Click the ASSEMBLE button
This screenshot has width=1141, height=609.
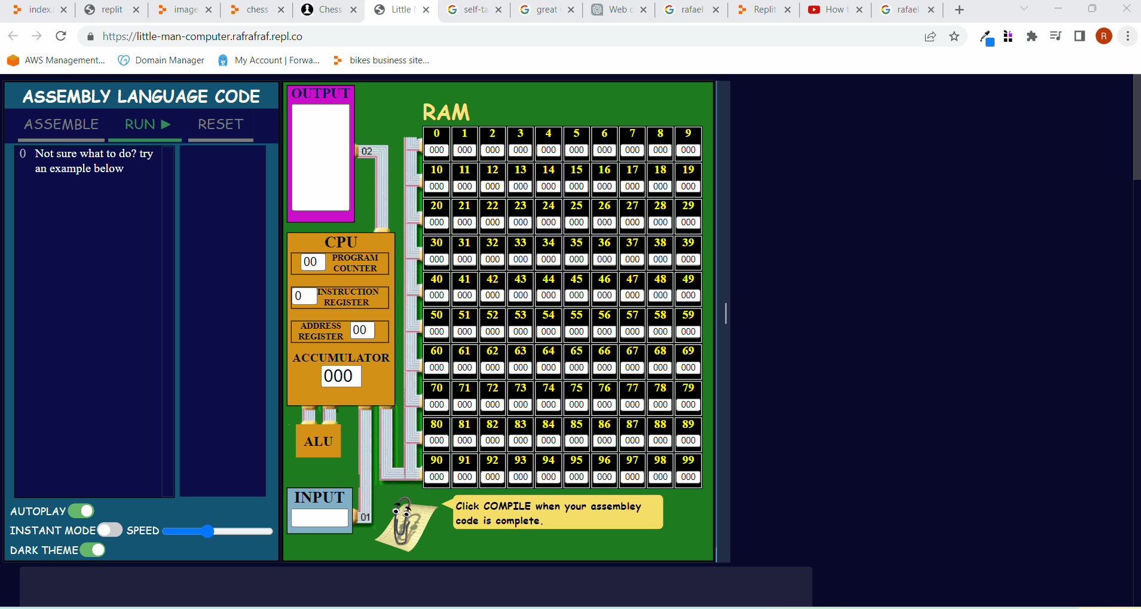pos(61,124)
